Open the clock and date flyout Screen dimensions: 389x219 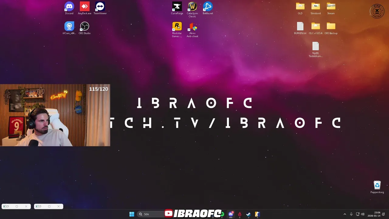click(x=374, y=214)
